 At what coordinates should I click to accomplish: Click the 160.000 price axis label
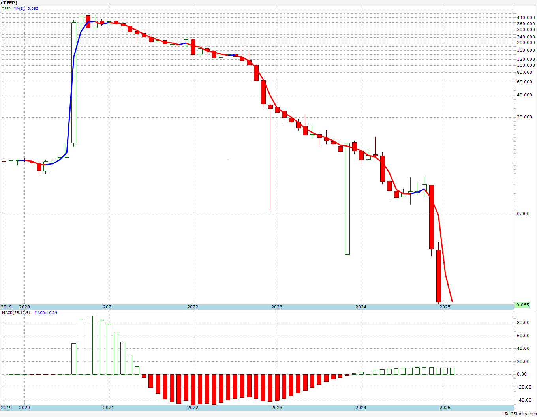click(526, 50)
